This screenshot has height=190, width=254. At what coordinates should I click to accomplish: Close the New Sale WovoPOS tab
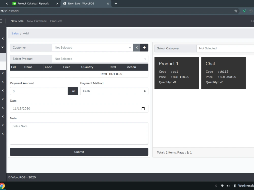(108, 4)
